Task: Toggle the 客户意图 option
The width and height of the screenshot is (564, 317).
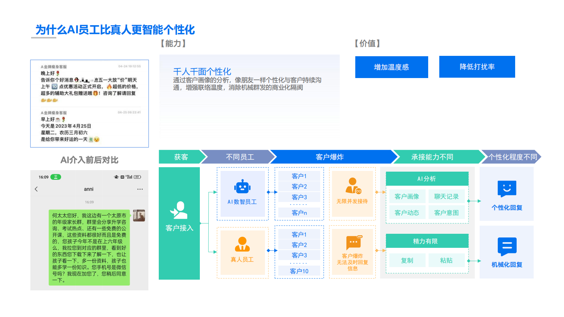Action: [447, 212]
